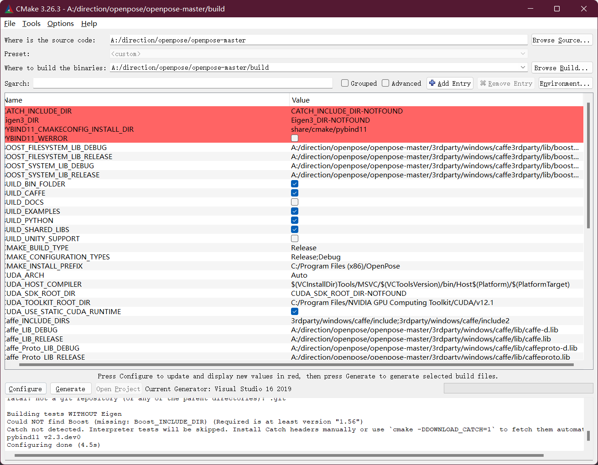Click the CUDA v12.1 toolkit path value
The image size is (598, 465).
coord(392,302)
